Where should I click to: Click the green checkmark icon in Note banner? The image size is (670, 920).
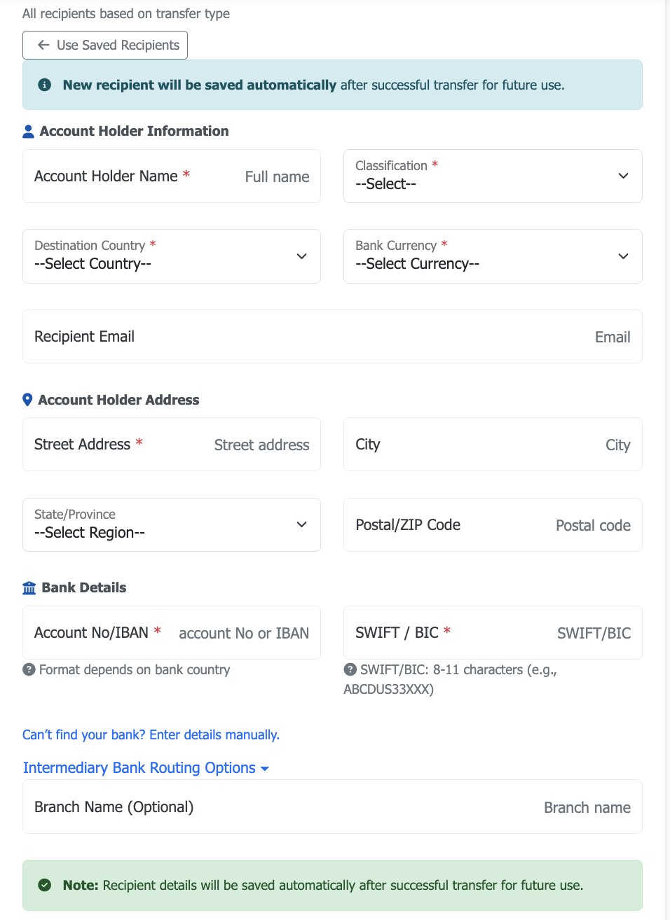pyautogui.click(x=45, y=885)
